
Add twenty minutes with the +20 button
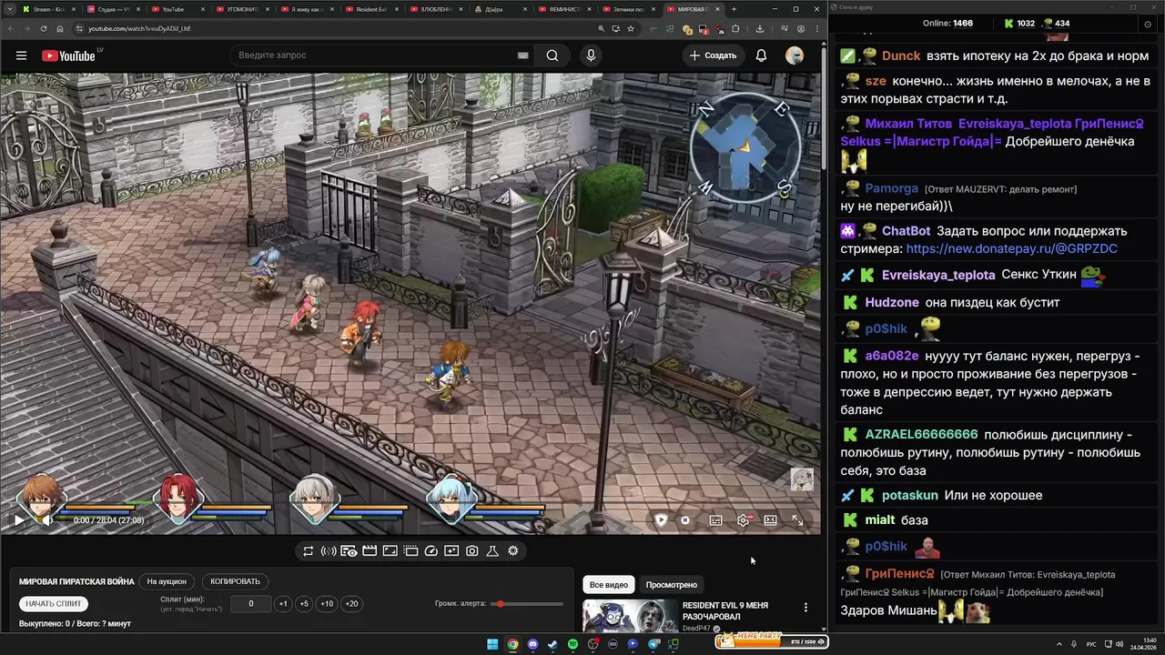pos(351,604)
